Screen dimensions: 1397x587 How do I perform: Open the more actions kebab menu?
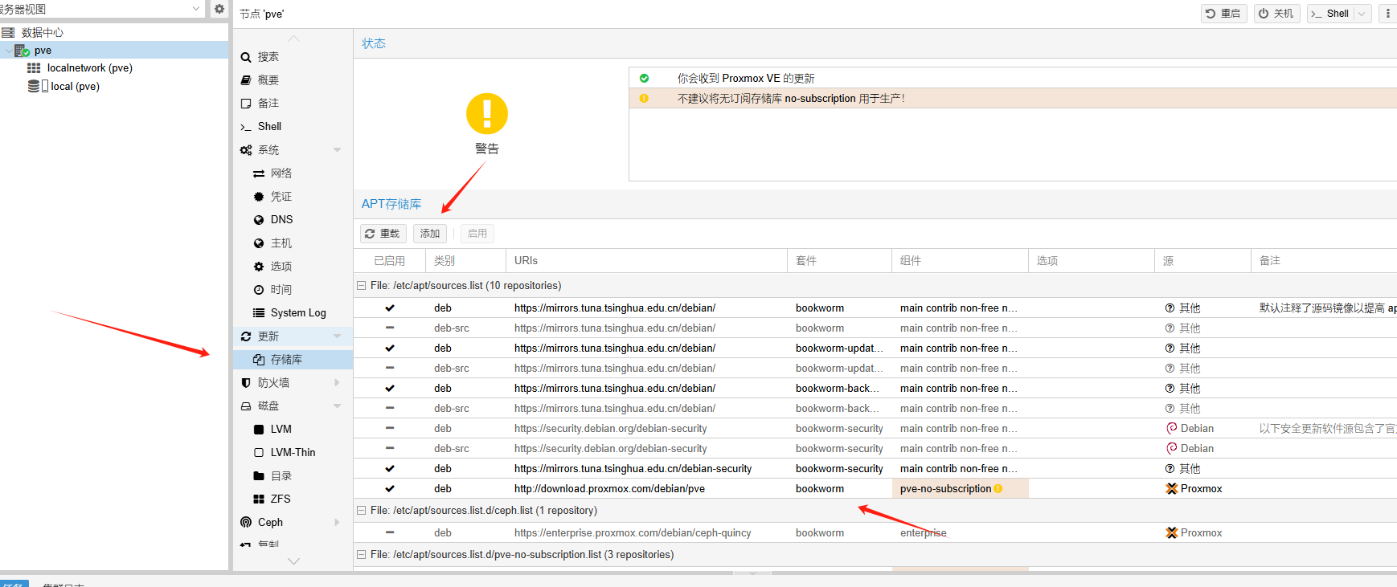(x=1388, y=14)
